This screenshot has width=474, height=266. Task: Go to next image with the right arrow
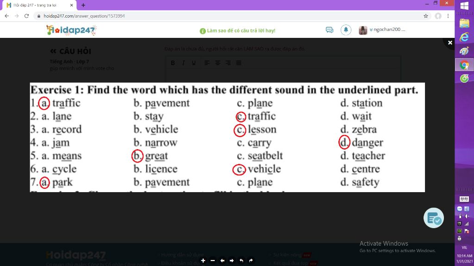[x=231, y=260]
